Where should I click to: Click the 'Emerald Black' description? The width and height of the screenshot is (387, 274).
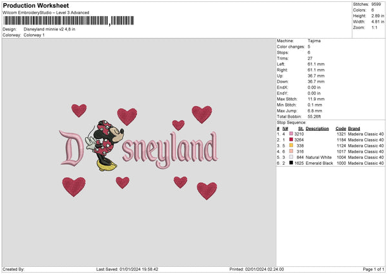(x=319, y=163)
